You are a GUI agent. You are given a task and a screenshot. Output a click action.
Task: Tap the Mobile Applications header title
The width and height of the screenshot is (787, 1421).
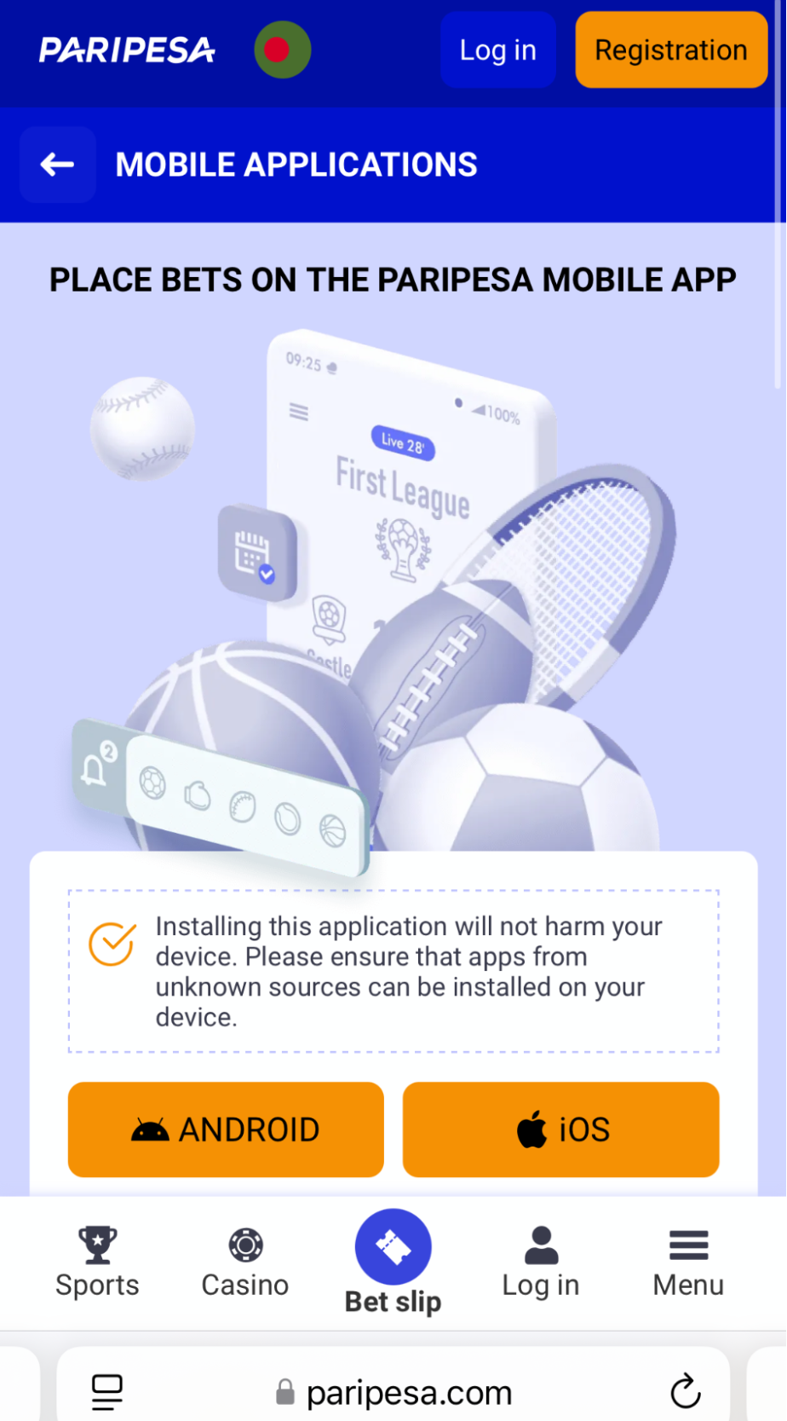(296, 165)
